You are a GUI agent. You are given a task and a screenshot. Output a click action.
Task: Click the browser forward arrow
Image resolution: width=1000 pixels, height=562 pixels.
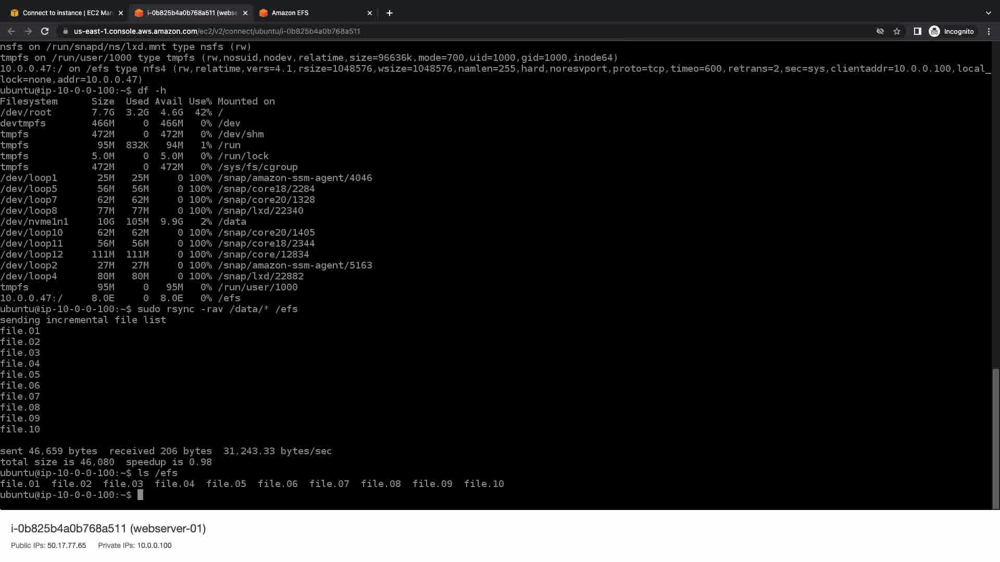pos(28,31)
